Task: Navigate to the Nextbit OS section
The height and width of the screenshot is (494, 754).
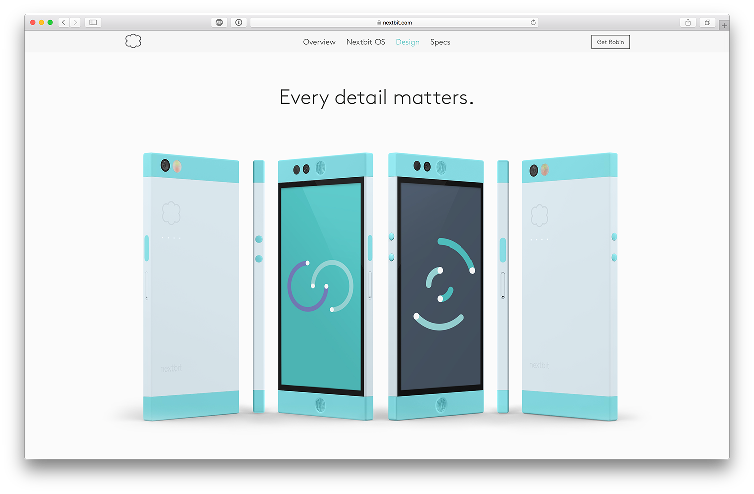Action: pyautogui.click(x=365, y=42)
